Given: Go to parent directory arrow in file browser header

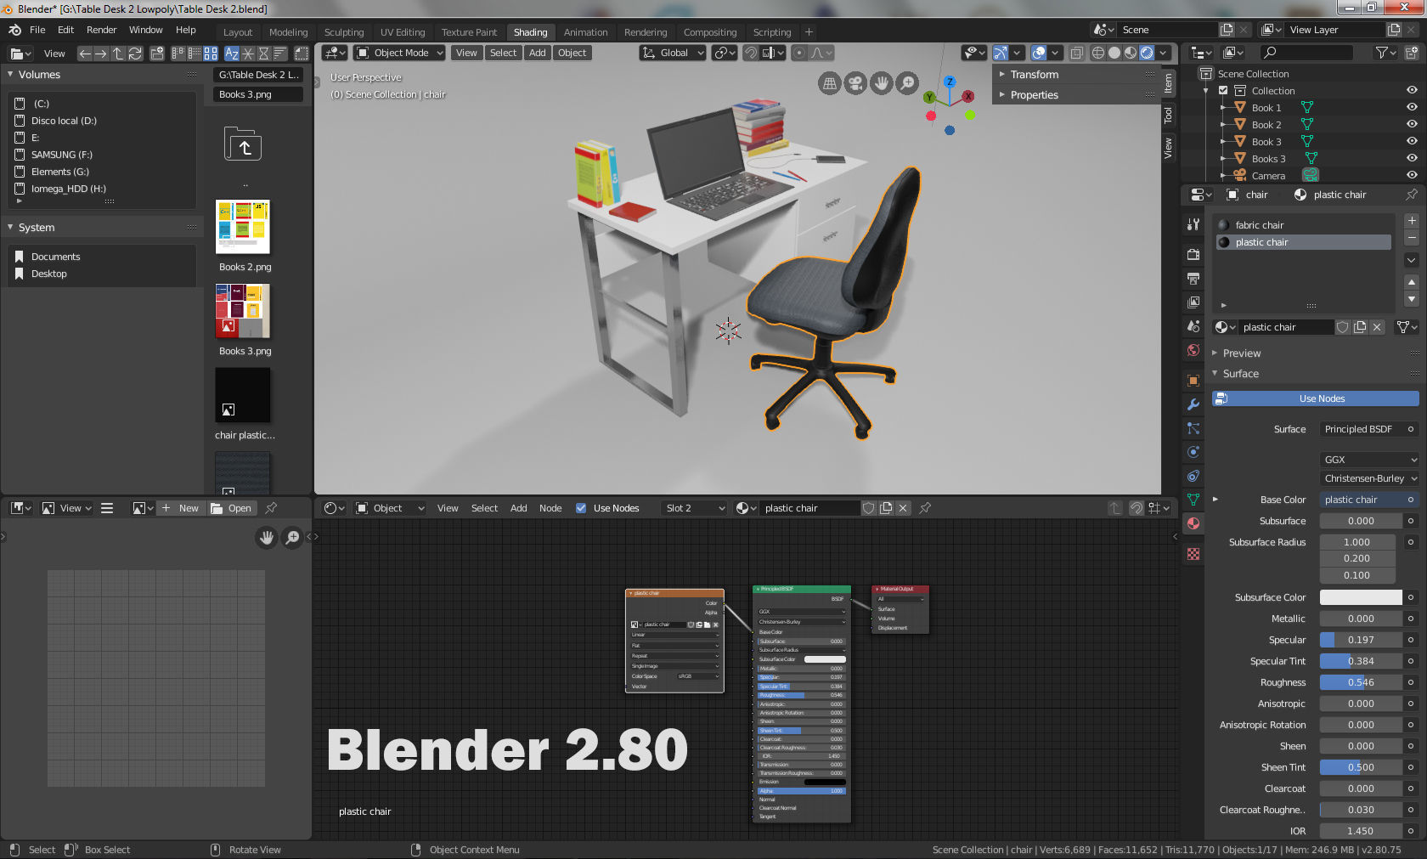Looking at the screenshot, I should click(118, 54).
